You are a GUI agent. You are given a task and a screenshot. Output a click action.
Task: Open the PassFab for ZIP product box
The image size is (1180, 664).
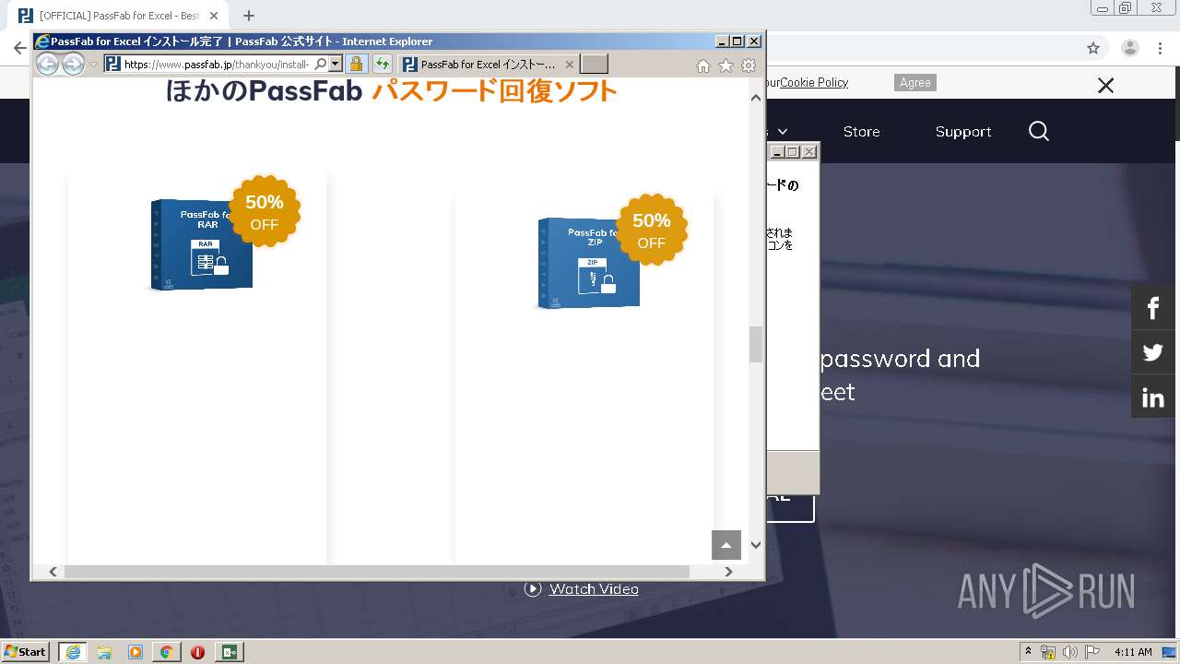point(588,264)
